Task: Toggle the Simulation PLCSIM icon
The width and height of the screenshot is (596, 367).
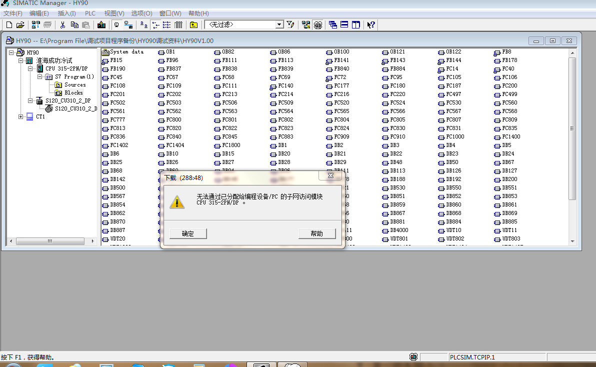Action: click(318, 24)
